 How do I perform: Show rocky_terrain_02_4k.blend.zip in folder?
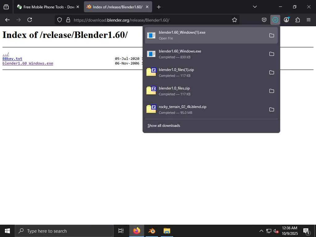272,110
